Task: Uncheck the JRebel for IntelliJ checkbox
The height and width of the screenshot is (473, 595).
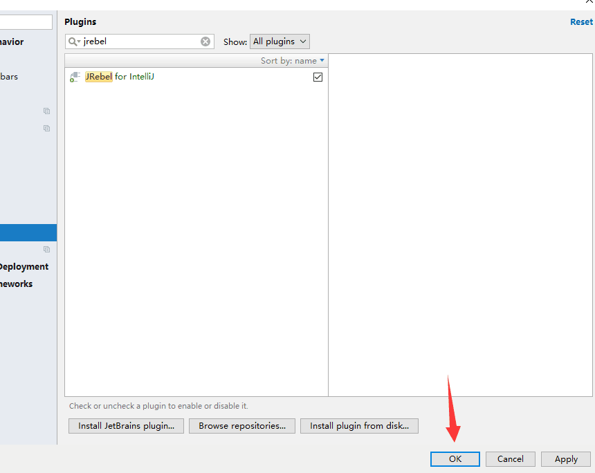Action: click(318, 77)
